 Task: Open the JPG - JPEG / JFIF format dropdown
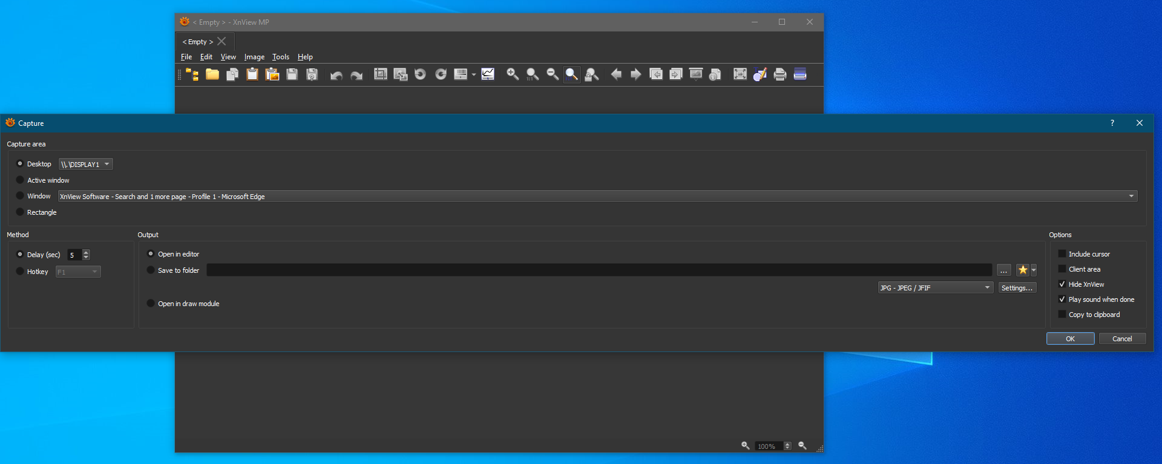(936, 288)
